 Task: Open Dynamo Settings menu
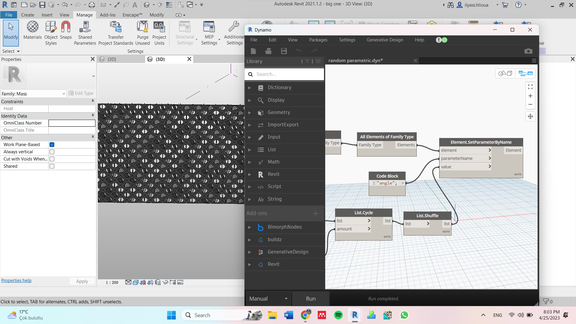tap(347, 40)
